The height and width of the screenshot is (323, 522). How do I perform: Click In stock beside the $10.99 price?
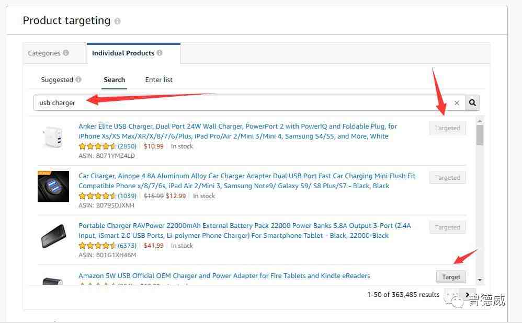[182, 146]
